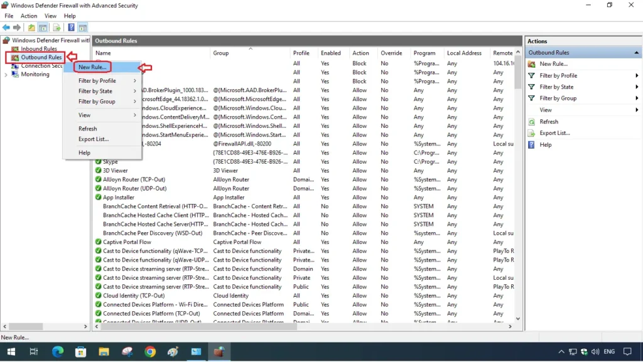Toggle the Show/Hide Action Pane toolbar icon
The height and width of the screenshot is (362, 643).
click(83, 28)
